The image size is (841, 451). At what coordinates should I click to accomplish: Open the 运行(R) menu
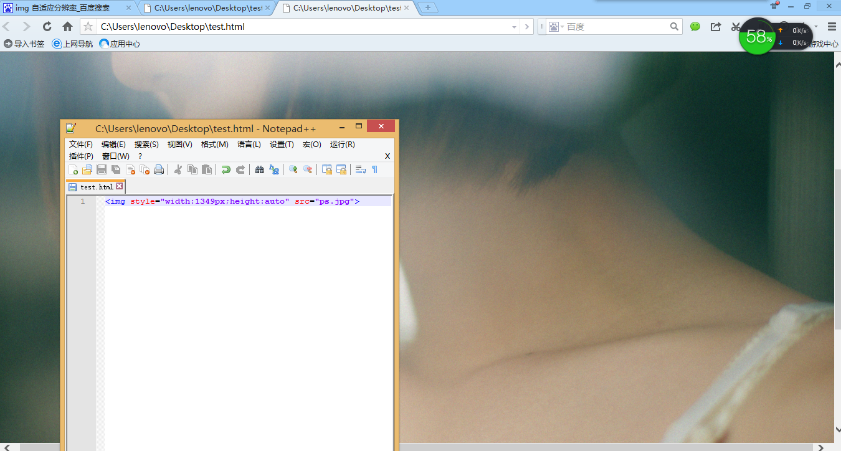(343, 145)
